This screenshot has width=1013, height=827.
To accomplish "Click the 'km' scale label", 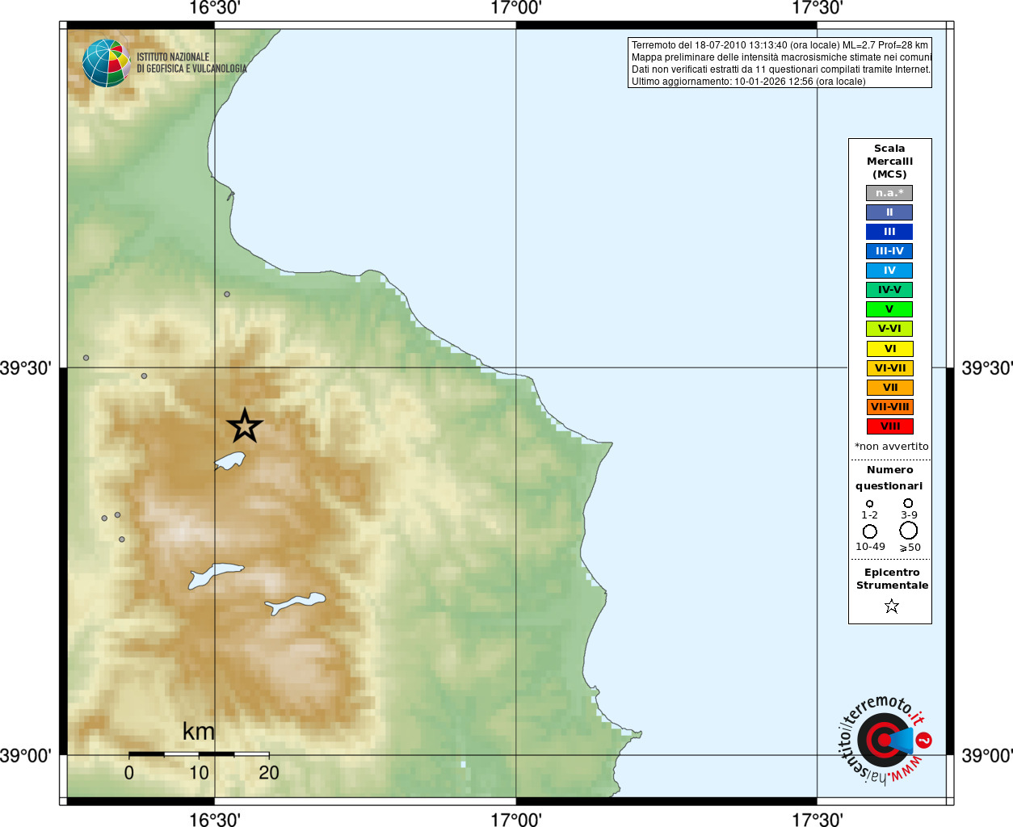I will point(199,732).
